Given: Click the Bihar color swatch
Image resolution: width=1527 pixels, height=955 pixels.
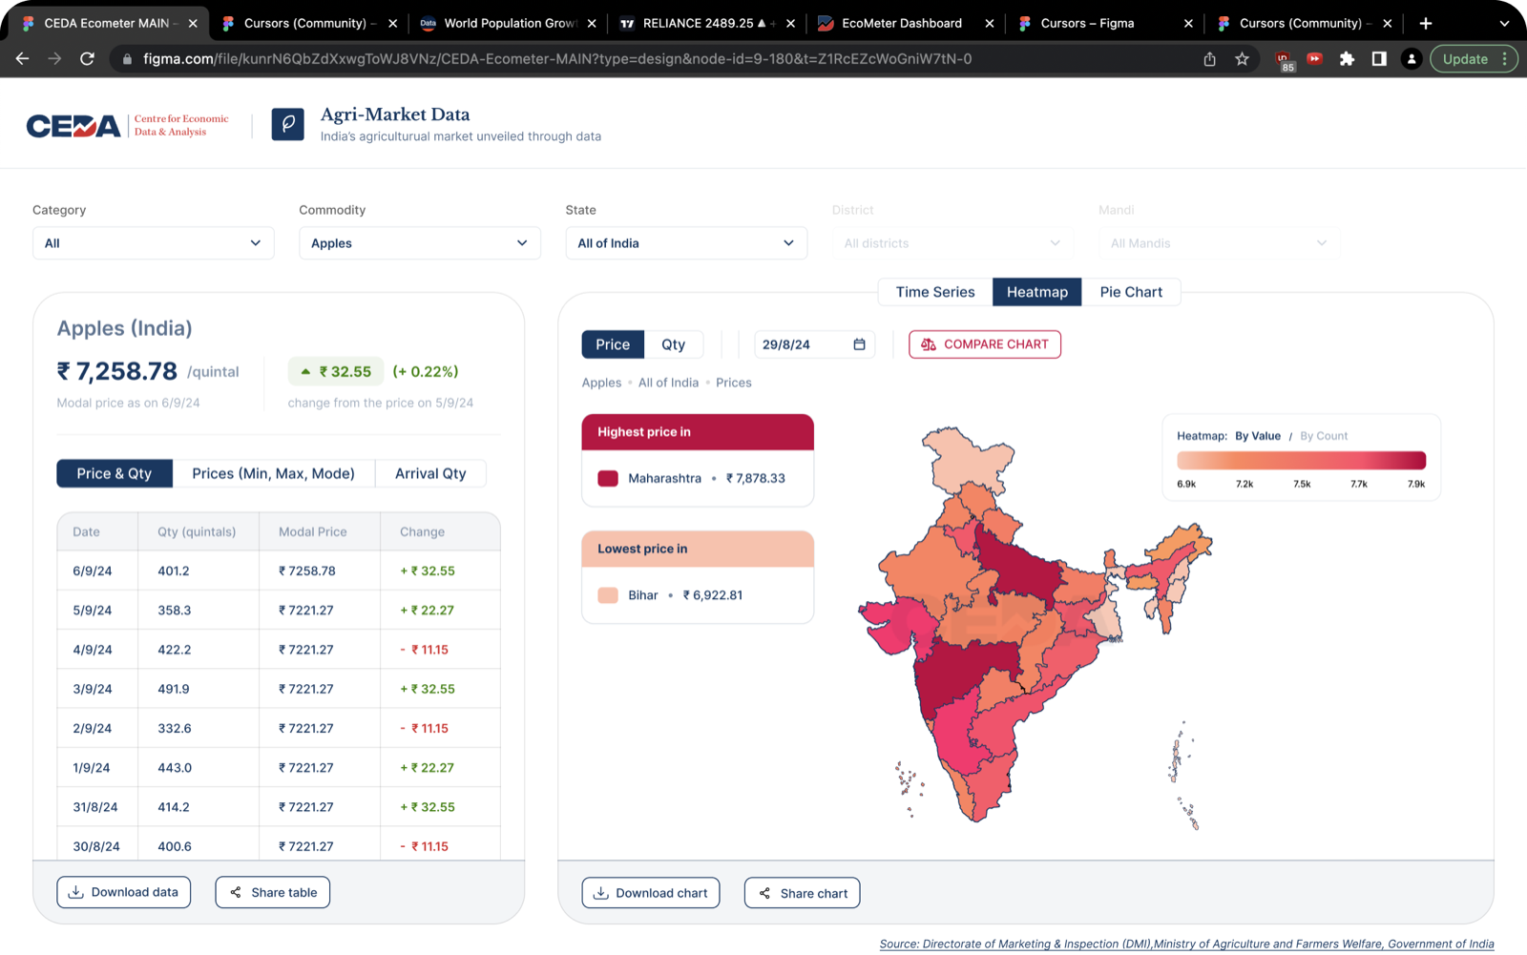Looking at the screenshot, I should (x=608, y=595).
